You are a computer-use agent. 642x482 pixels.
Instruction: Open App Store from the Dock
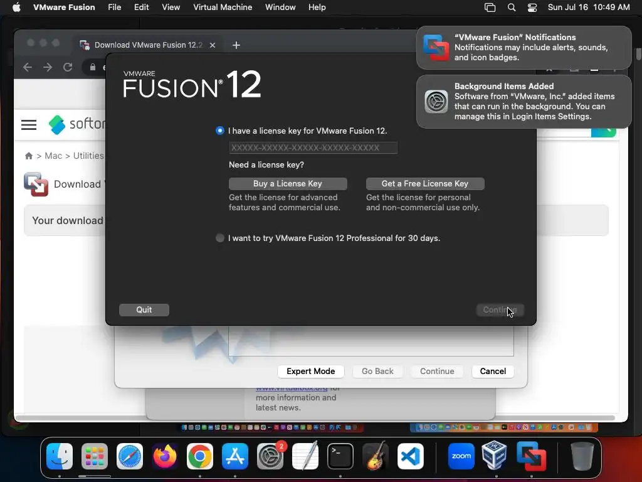click(x=235, y=456)
